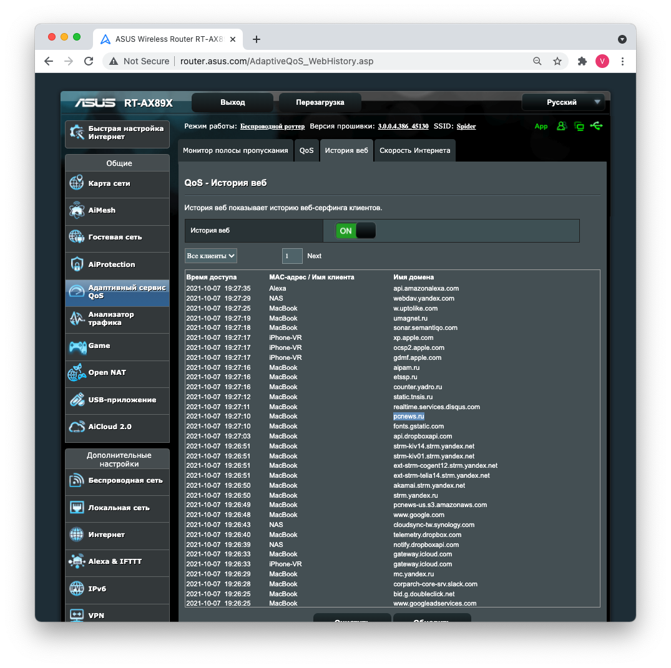Open the VPN sidebar icon

click(77, 616)
